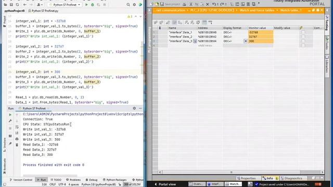Screen dimensions: 333x187
Task: Open Run panel gear options
Action: [x=134, y=109]
